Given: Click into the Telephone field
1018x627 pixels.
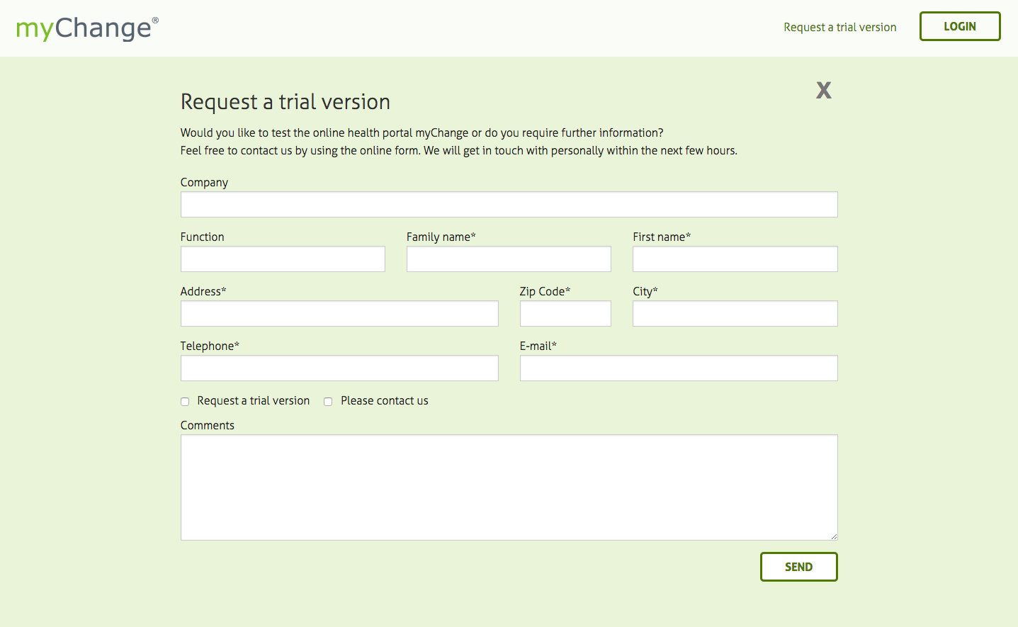Looking at the screenshot, I should click(339, 368).
